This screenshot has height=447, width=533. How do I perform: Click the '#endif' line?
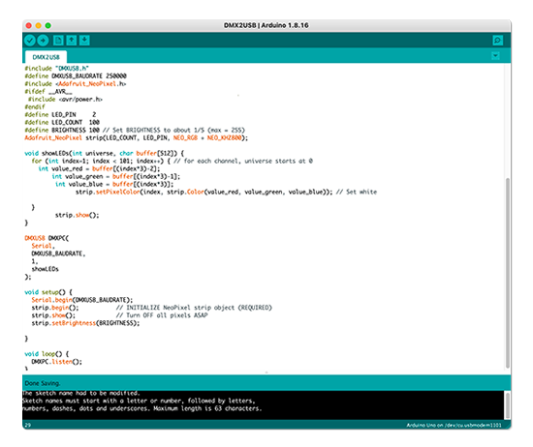coord(35,107)
